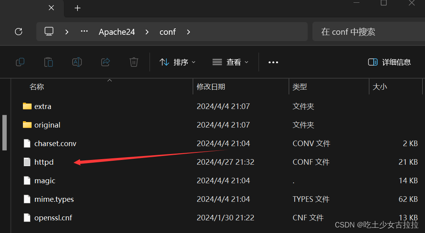Expand the breadcrumb overflow menu with three dots
425x233 pixels.
pyautogui.click(x=84, y=32)
